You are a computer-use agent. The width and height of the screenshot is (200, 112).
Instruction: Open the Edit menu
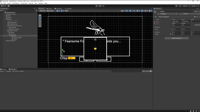(5, 3)
